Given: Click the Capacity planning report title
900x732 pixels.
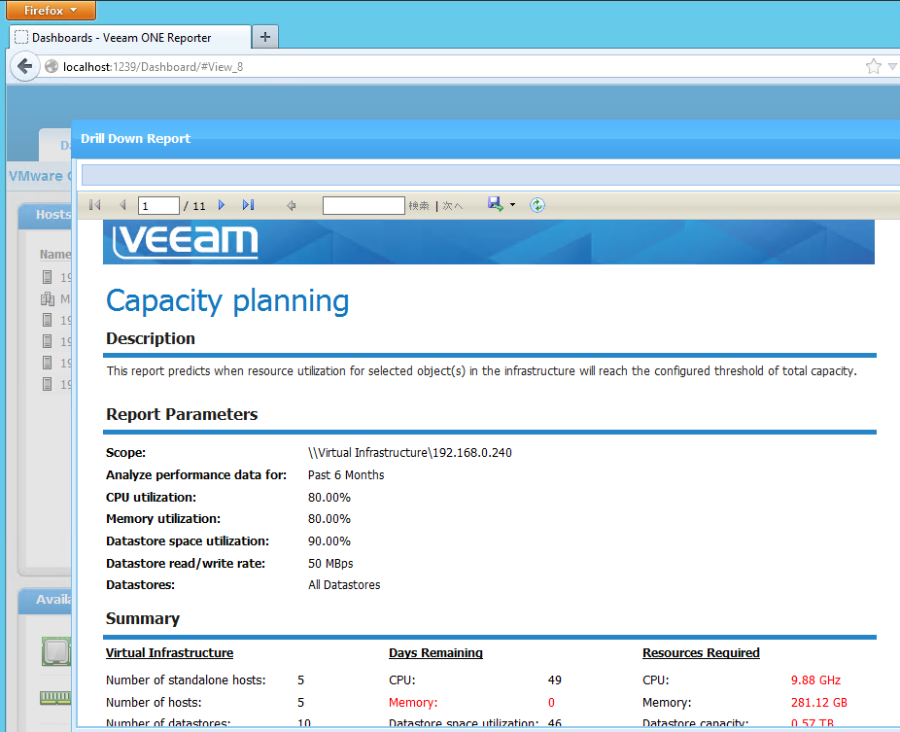Looking at the screenshot, I should pos(227,301).
